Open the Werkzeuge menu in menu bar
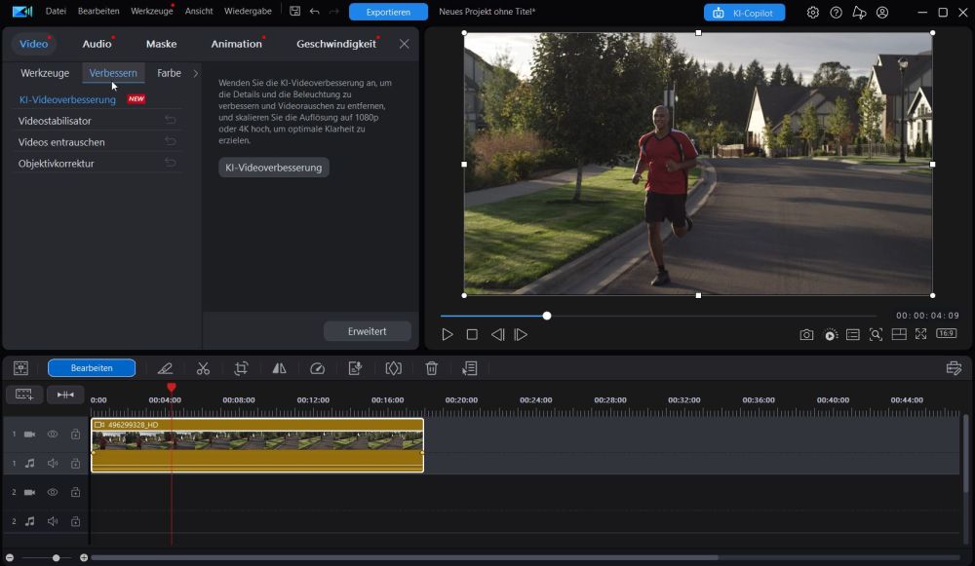This screenshot has height=566, width=975. 151,12
